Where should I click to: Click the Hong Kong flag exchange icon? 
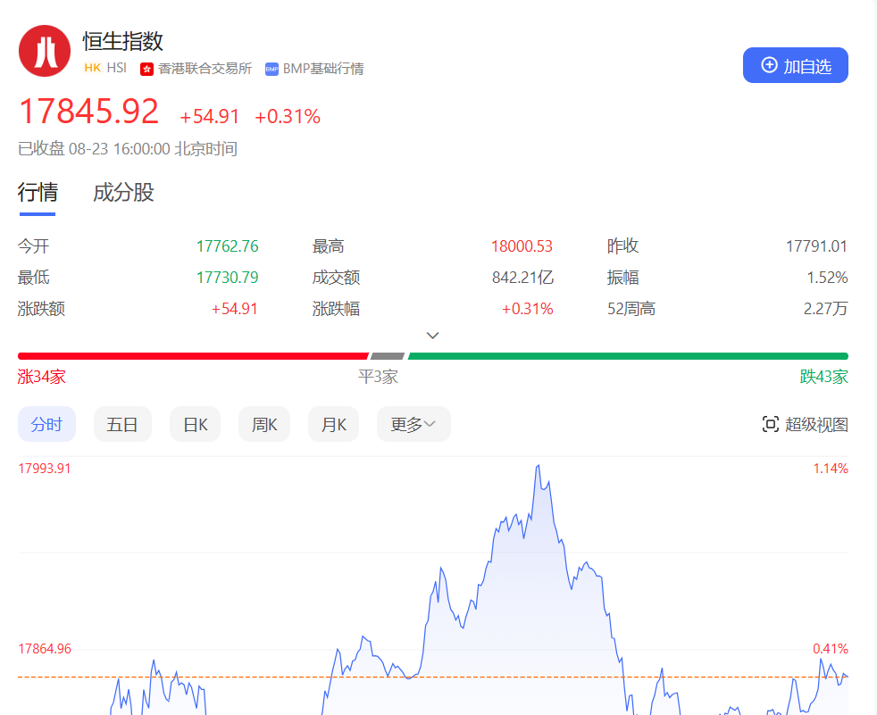click(x=147, y=69)
